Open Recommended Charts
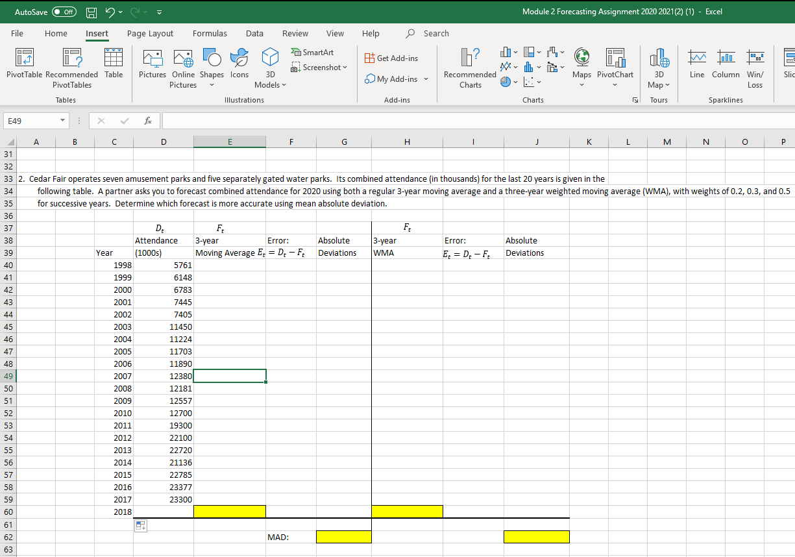 [469, 65]
